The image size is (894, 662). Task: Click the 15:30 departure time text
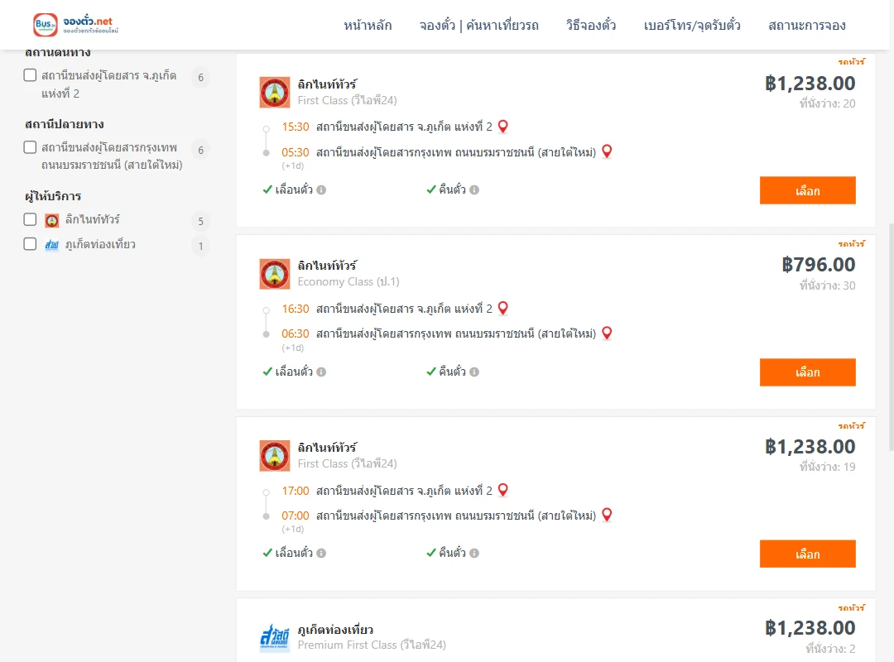coord(296,127)
